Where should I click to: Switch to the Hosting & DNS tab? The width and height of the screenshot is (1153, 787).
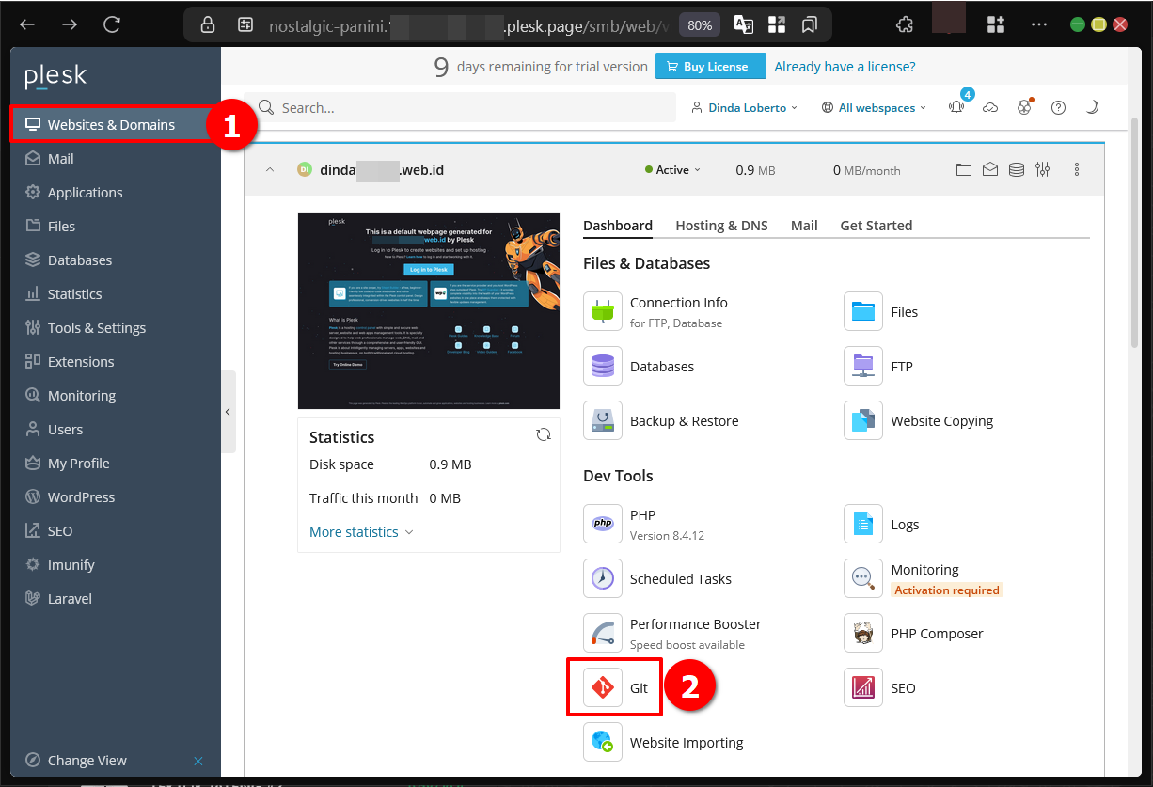721,226
